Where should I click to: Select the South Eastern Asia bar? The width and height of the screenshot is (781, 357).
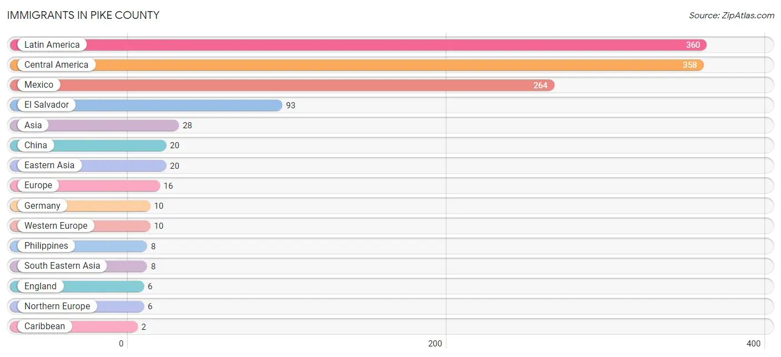click(79, 266)
